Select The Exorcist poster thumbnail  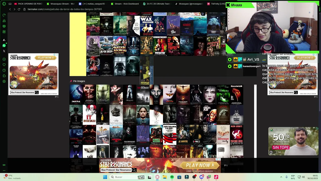143,95
